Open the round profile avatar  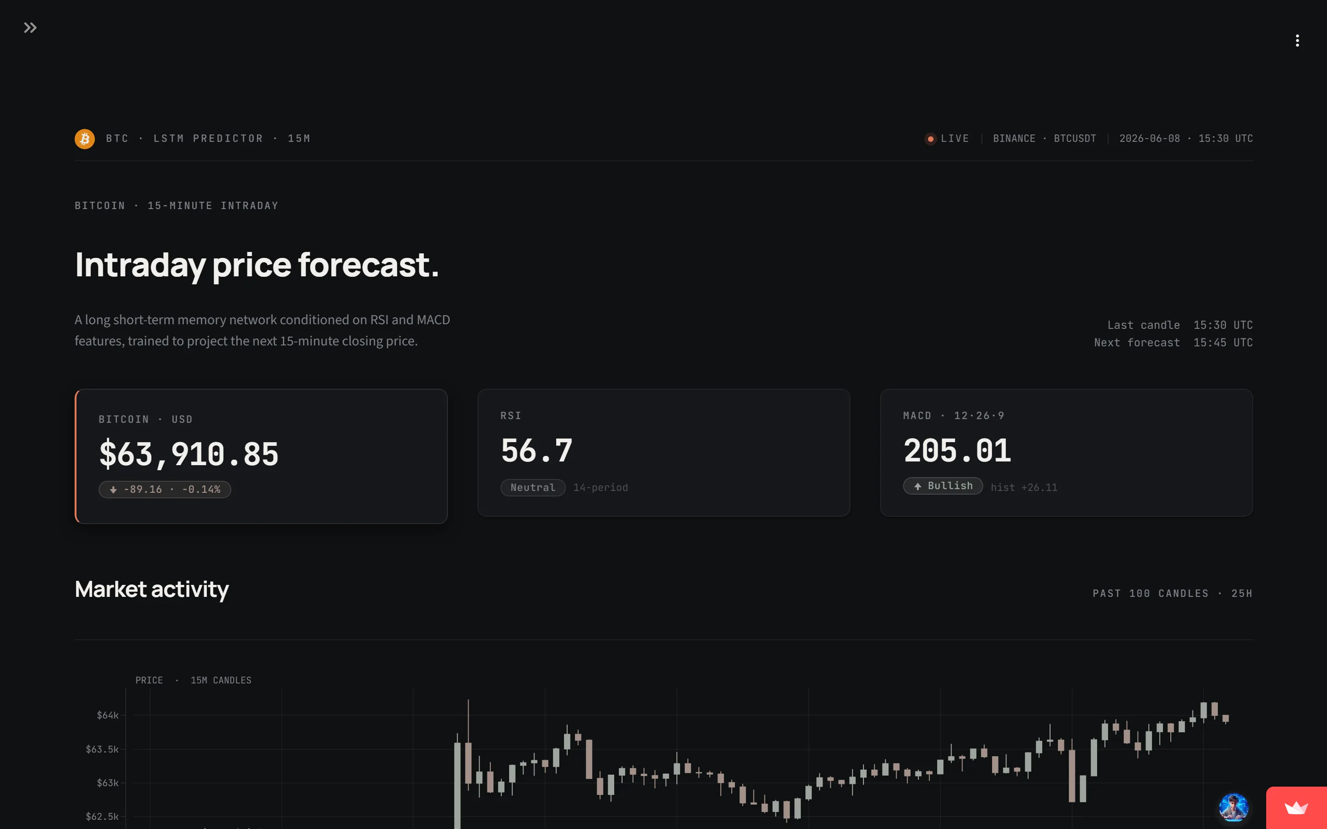point(1233,807)
